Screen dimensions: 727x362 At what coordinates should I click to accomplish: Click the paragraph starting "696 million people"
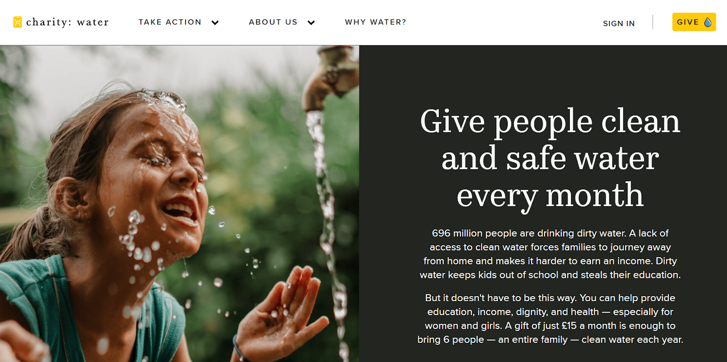(550, 254)
